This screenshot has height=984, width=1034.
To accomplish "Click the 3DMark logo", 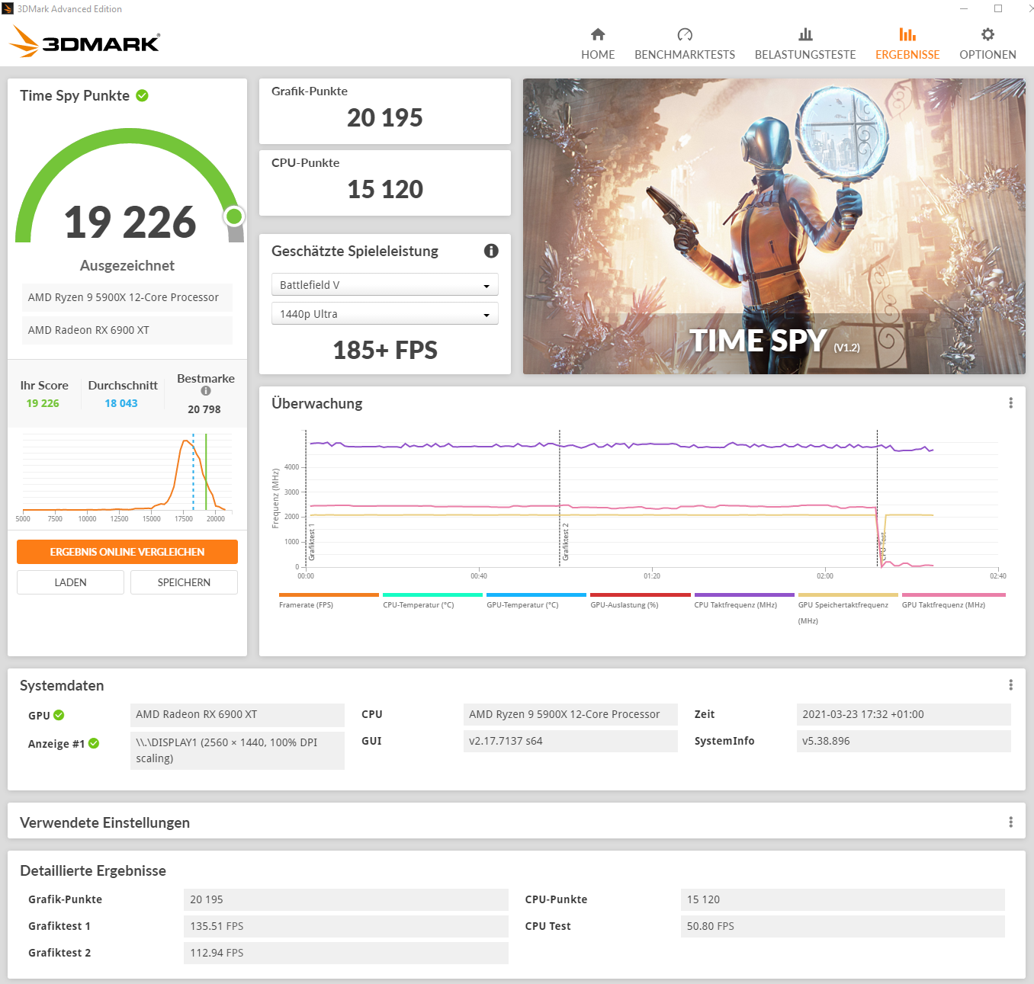I will click(x=84, y=42).
